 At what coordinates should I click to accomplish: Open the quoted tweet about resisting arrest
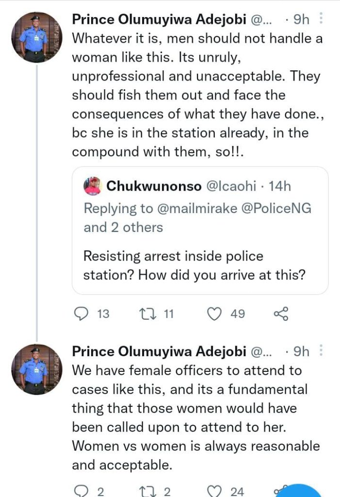200,266
